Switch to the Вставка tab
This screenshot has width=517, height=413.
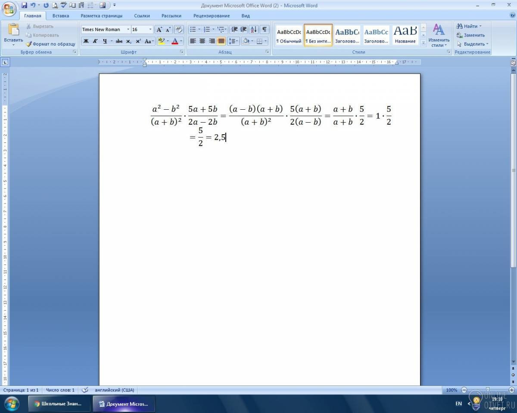coord(61,16)
